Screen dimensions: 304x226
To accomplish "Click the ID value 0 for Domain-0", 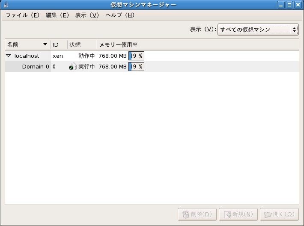I will (54, 66).
